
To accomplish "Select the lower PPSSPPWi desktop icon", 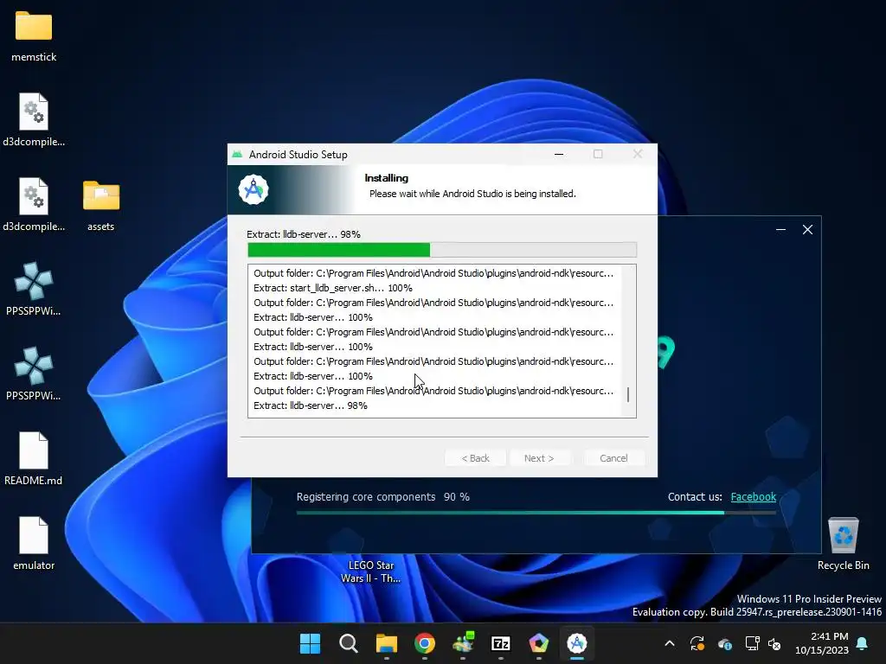I will pos(34,366).
